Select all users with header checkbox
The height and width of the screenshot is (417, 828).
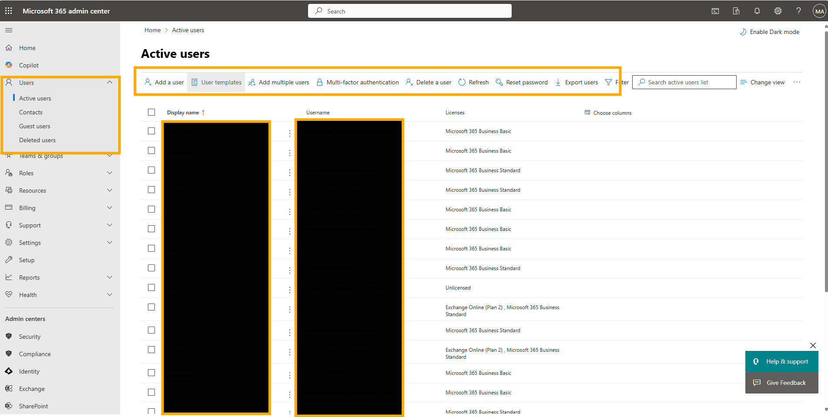pos(151,112)
